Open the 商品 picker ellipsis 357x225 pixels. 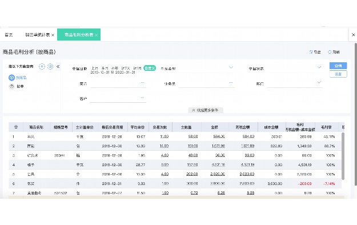pos(143,83)
